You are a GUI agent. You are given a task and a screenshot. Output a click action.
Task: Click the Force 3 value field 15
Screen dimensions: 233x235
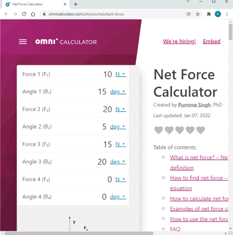click(108, 144)
